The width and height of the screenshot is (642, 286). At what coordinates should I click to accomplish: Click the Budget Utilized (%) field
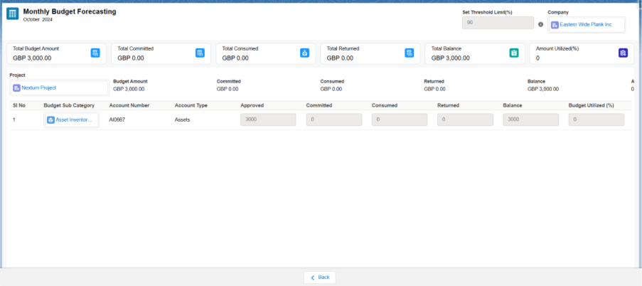click(x=596, y=120)
